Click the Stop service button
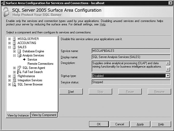The image size is (174, 131). [x=100, y=91]
